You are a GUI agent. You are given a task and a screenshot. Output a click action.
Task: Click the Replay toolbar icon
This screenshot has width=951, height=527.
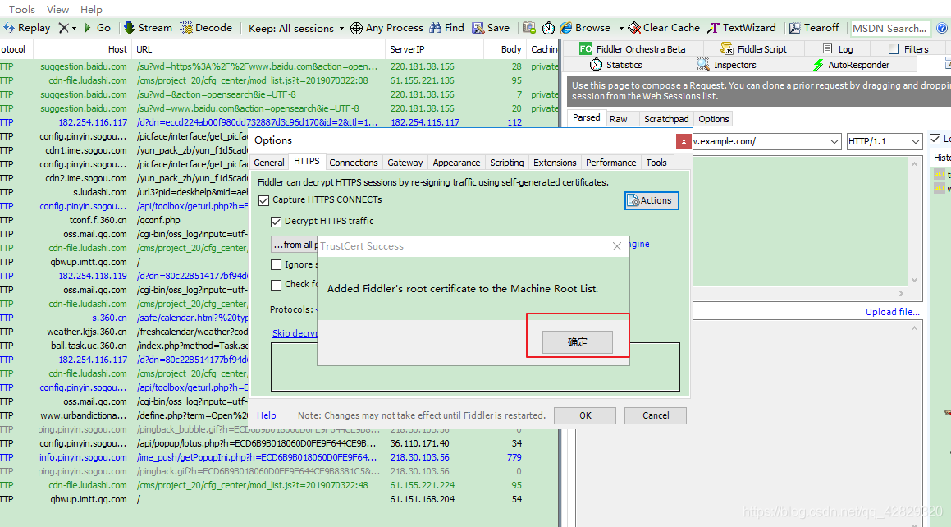tap(9, 28)
